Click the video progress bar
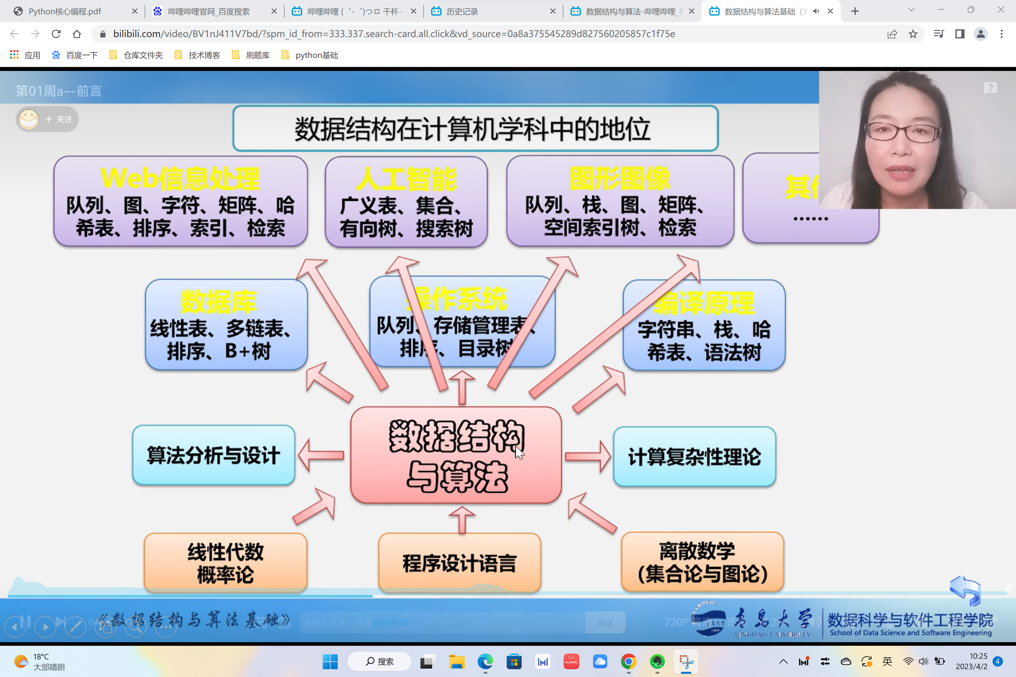The image size is (1016, 677). tap(518, 596)
